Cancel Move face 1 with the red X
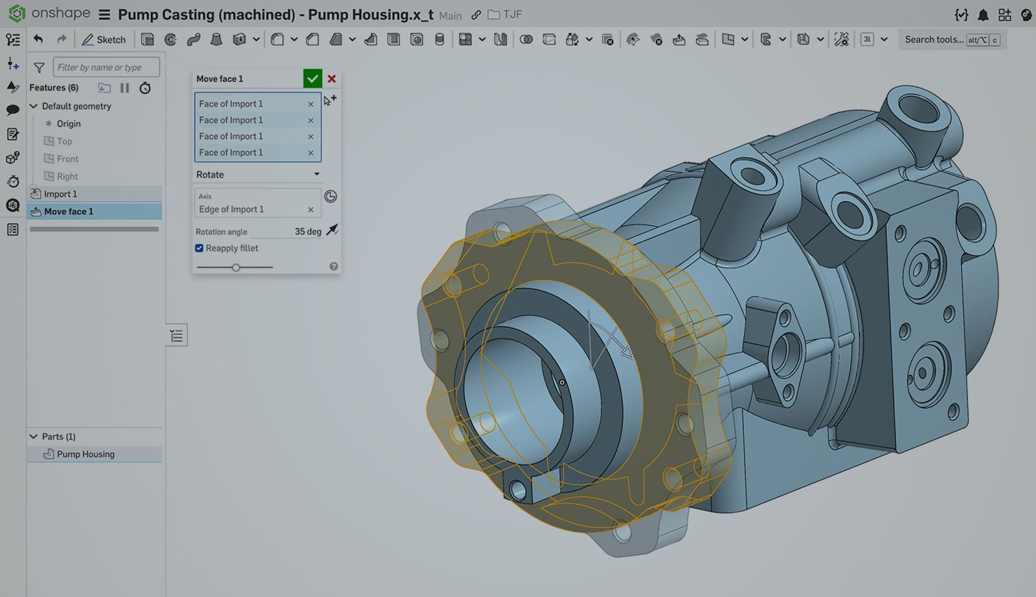The width and height of the screenshot is (1036, 597). (332, 78)
